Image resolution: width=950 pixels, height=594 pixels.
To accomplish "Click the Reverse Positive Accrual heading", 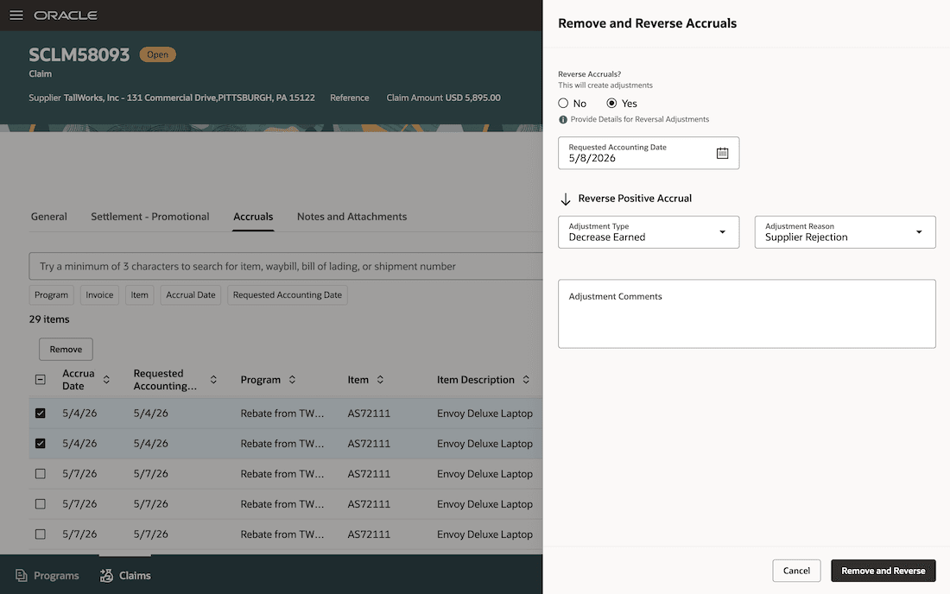I will point(635,198).
